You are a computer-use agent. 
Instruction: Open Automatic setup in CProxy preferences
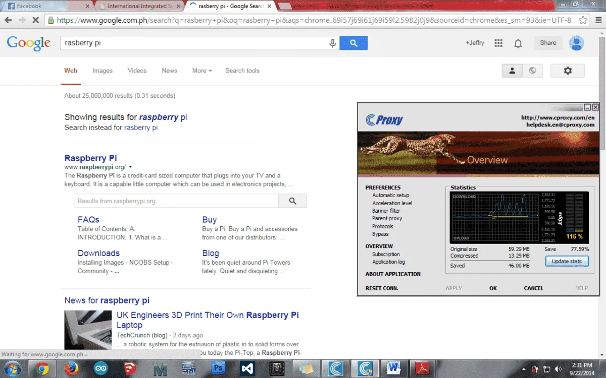(x=391, y=196)
